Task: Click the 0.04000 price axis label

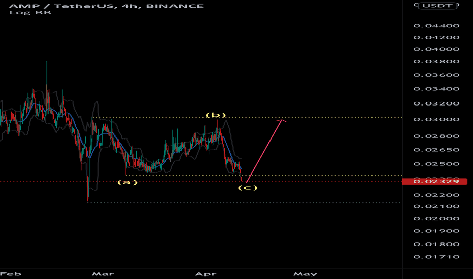Action: pos(436,49)
